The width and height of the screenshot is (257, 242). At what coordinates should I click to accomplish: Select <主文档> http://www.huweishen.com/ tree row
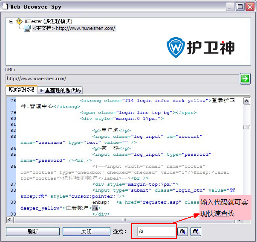pyautogui.click(x=74, y=28)
